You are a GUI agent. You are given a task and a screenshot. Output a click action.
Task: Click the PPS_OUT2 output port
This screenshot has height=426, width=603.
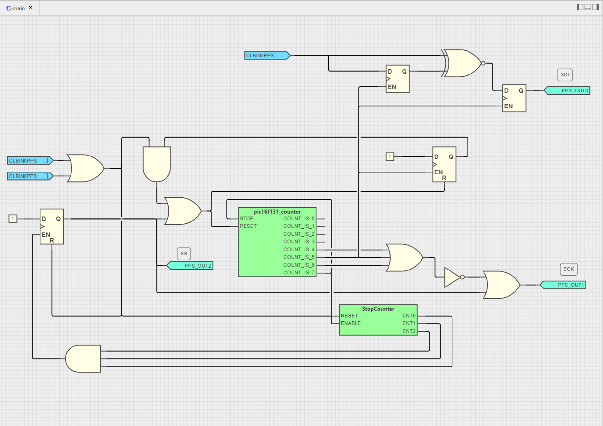[190, 266]
